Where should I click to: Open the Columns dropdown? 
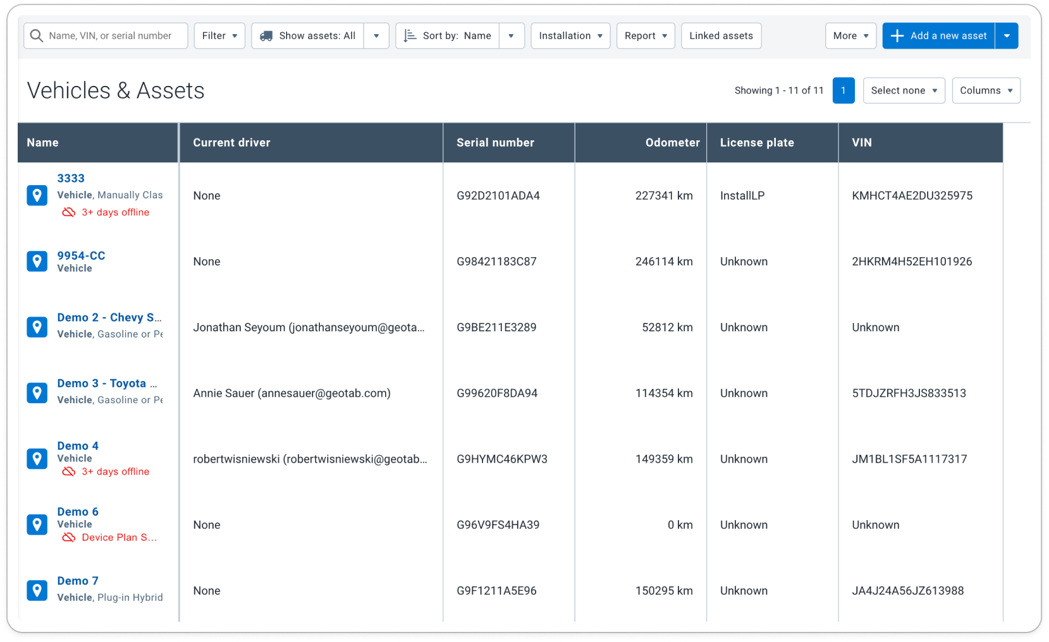tap(986, 90)
